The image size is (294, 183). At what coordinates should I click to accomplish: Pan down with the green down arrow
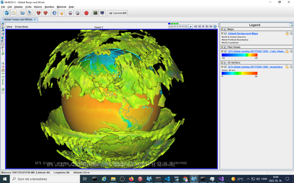point(3,83)
